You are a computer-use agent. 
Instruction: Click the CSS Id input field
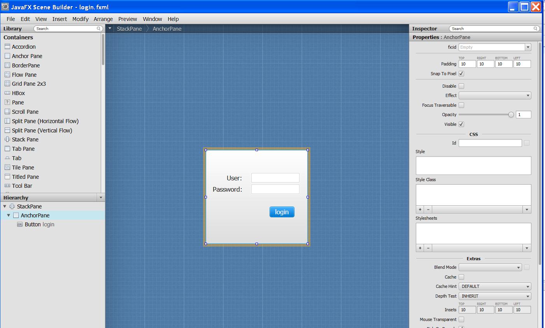point(490,143)
